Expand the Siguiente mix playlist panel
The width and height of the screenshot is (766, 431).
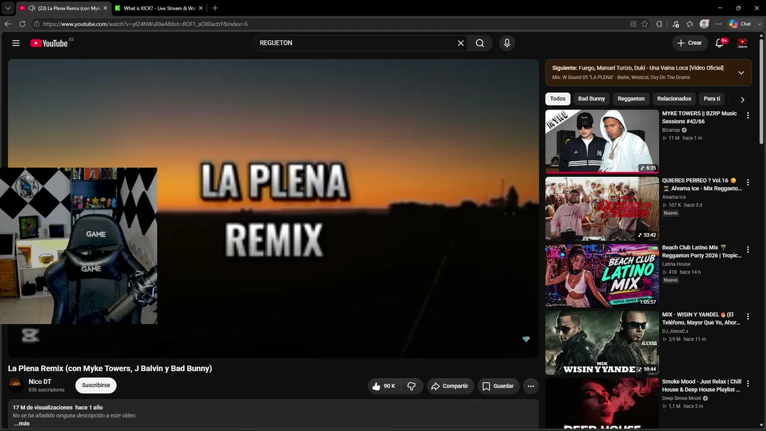(x=741, y=72)
